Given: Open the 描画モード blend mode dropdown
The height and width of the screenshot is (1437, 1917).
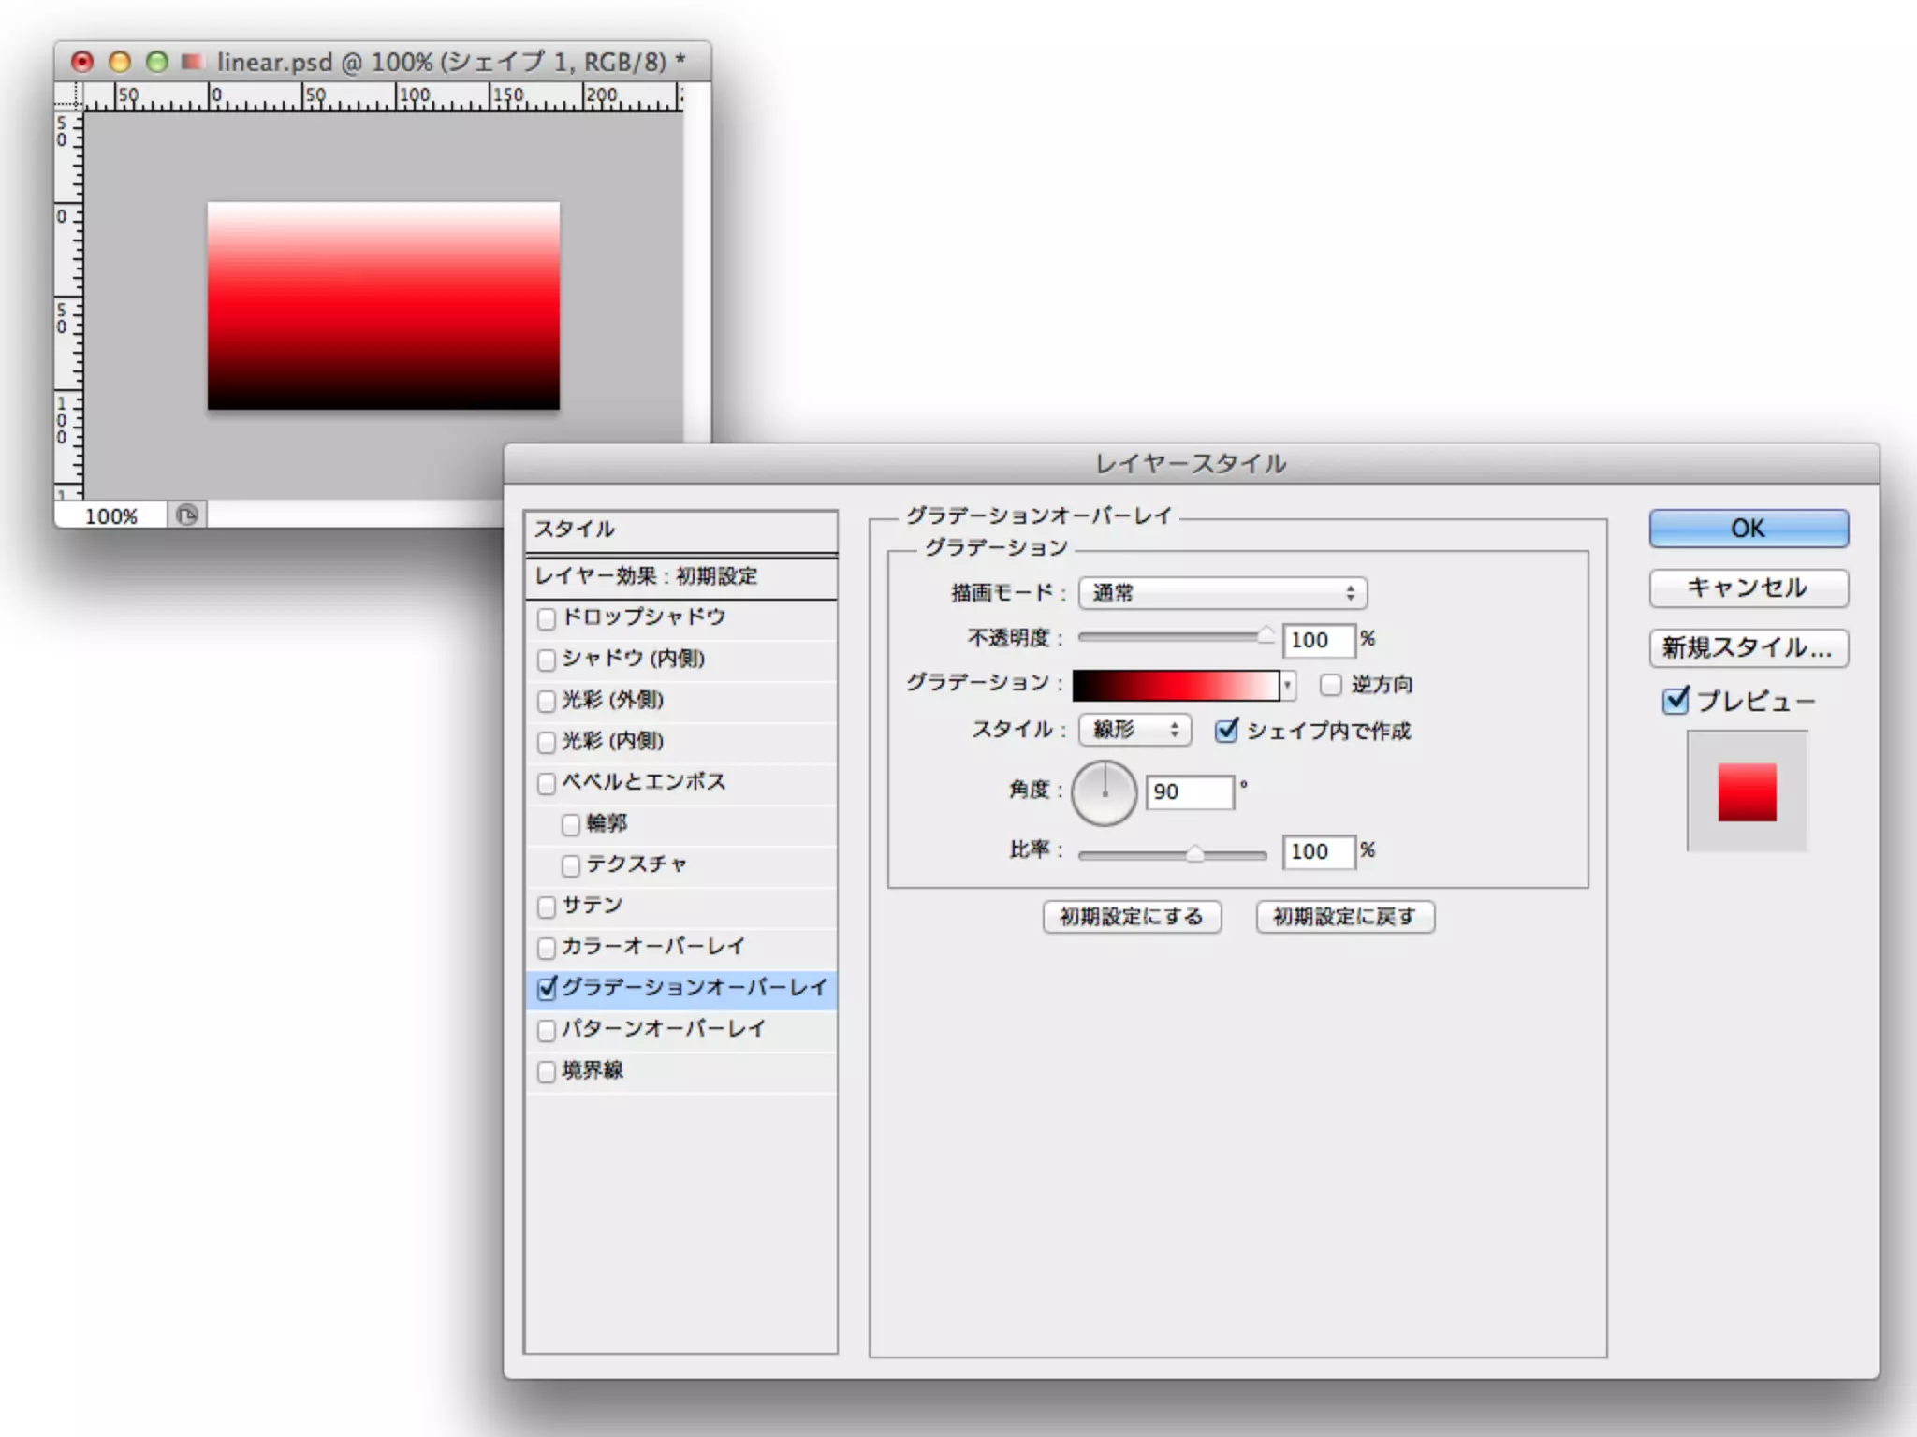Looking at the screenshot, I should 1222,593.
